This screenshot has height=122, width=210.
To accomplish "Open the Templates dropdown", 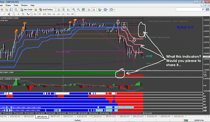I will tap(112, 10).
